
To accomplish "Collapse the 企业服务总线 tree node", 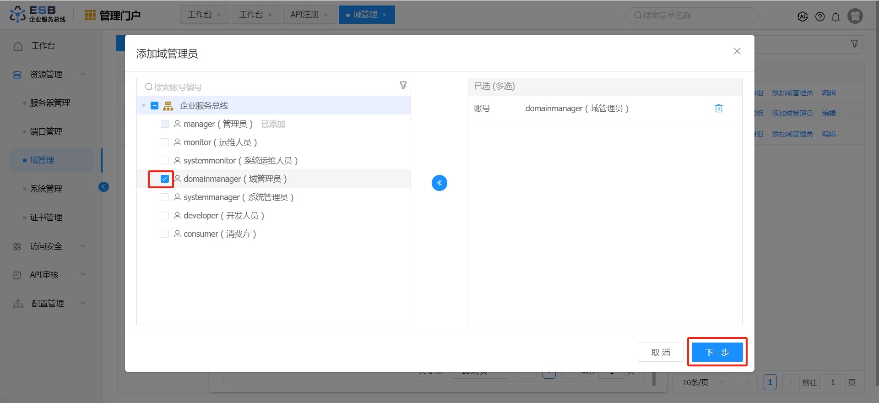I will pyautogui.click(x=144, y=106).
